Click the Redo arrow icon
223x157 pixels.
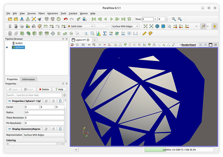71,19
